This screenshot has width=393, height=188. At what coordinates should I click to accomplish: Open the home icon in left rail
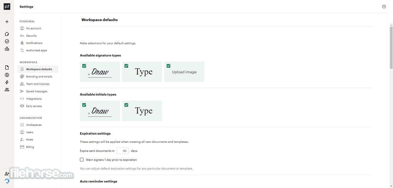7,34
